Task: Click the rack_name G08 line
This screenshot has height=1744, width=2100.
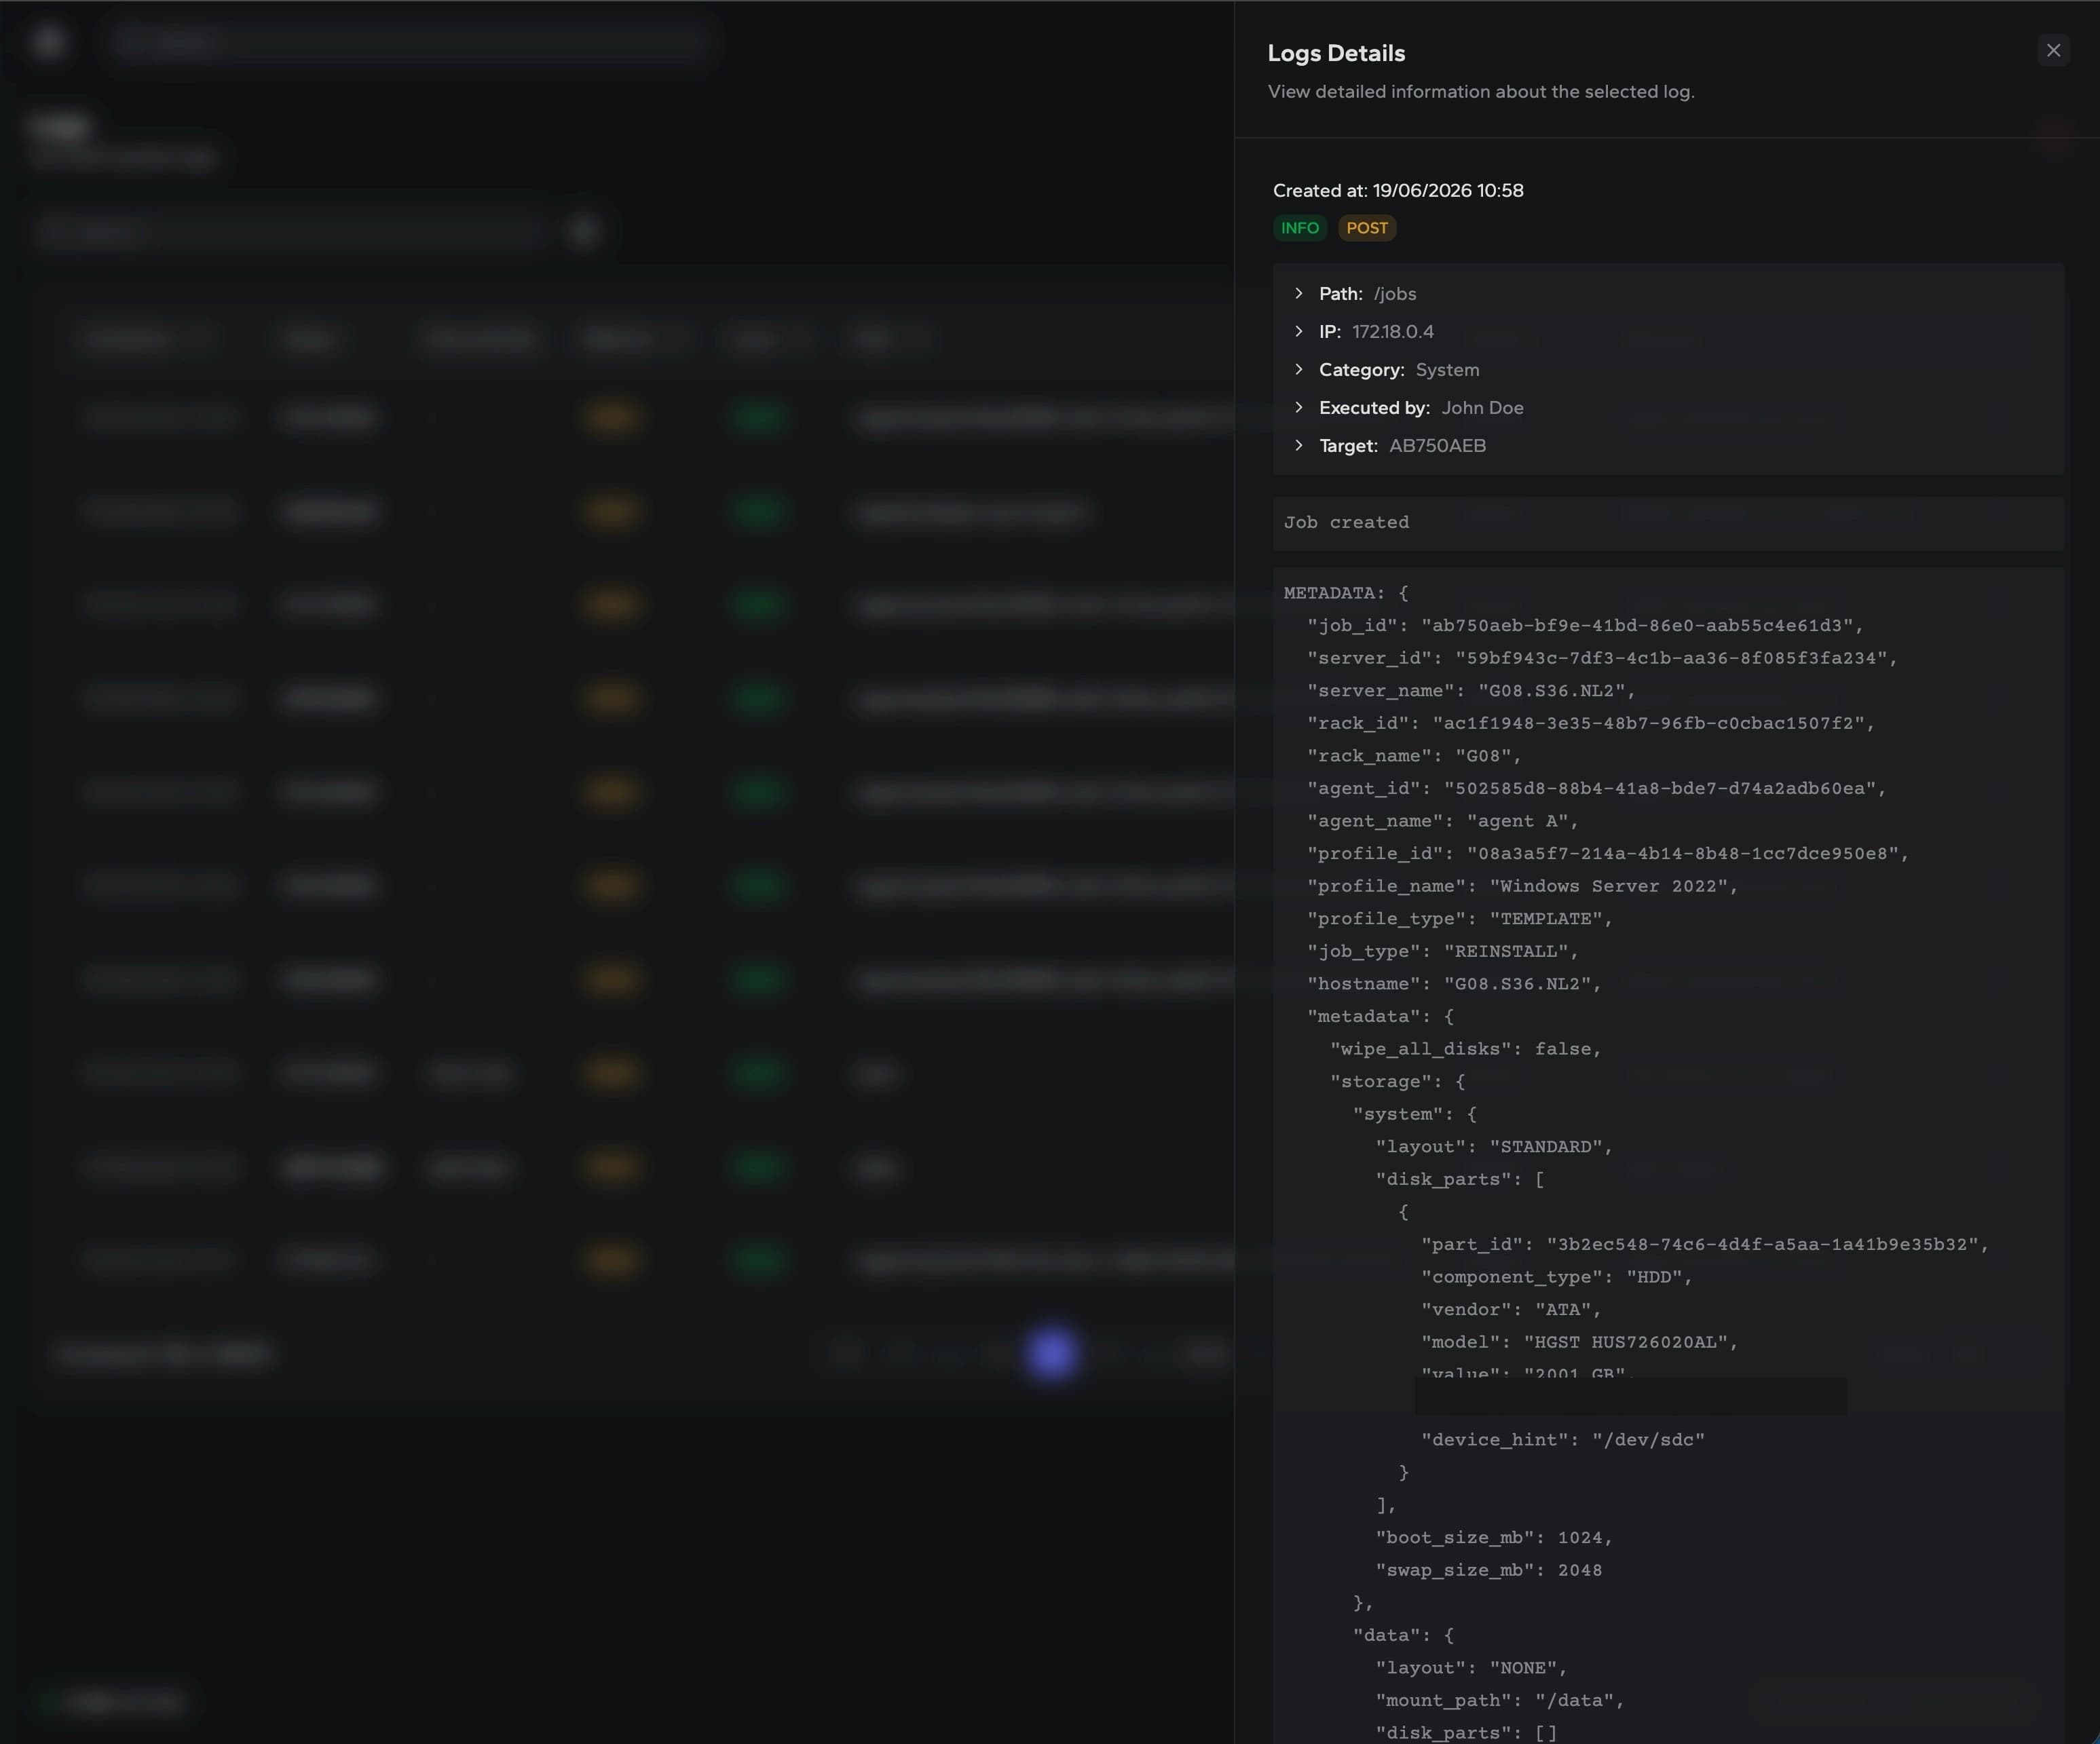Action: [1414, 755]
